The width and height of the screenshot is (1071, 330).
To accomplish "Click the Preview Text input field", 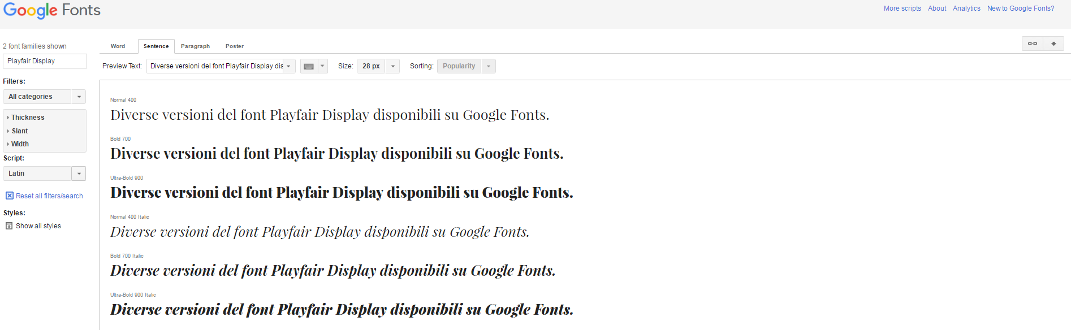I will click(x=215, y=66).
